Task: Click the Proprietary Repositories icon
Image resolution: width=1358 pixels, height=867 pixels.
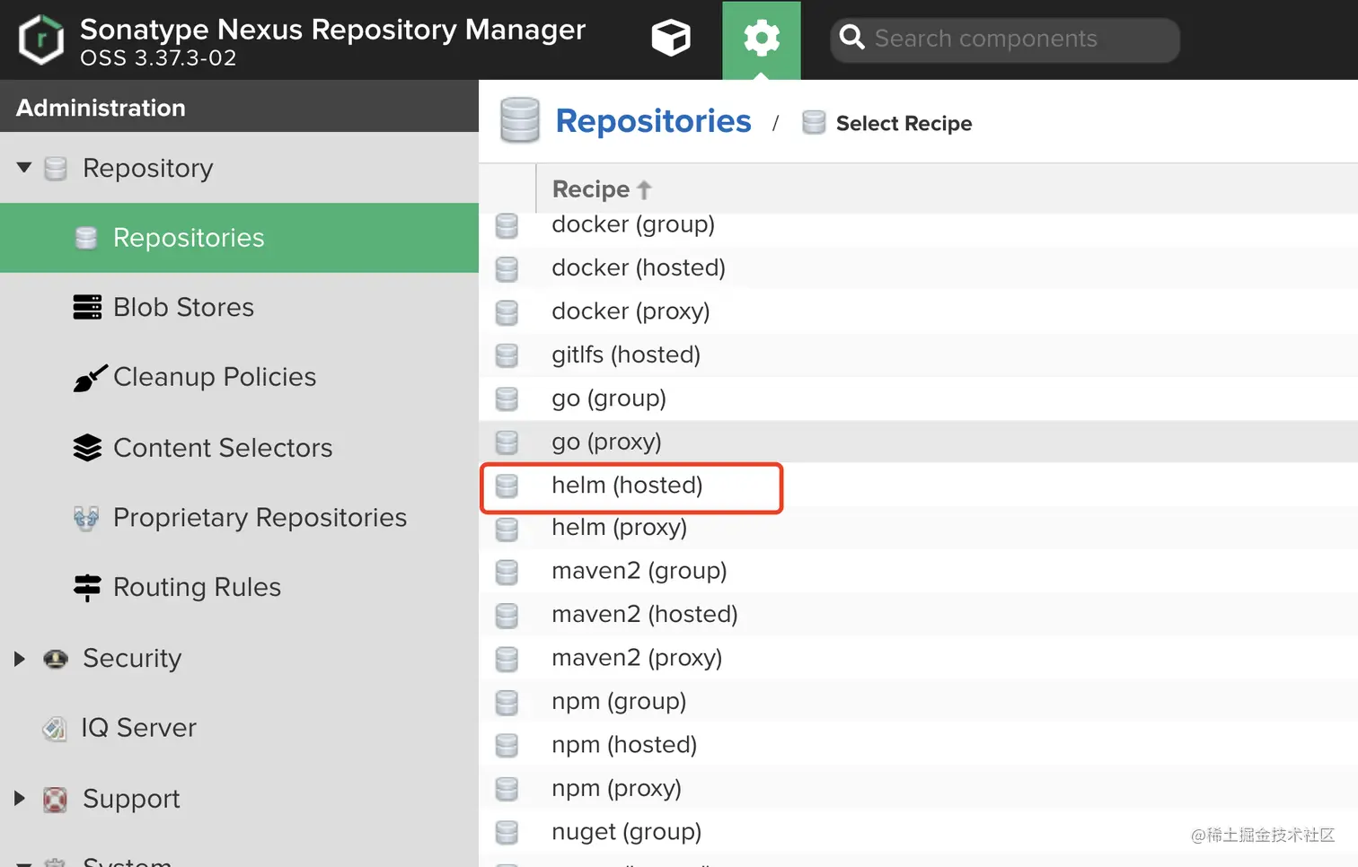Action: [86, 518]
